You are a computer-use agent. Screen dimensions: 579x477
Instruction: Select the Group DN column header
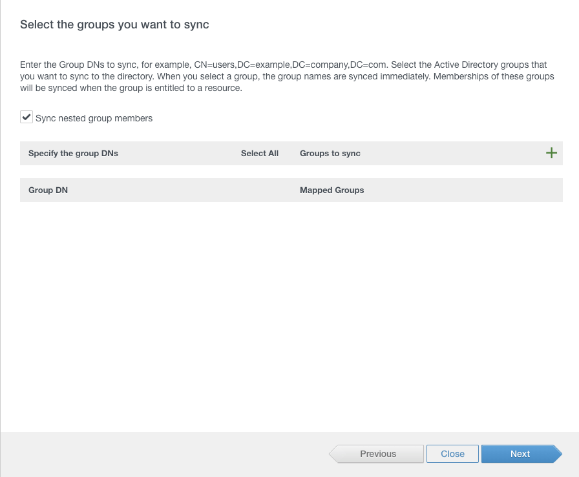point(48,190)
